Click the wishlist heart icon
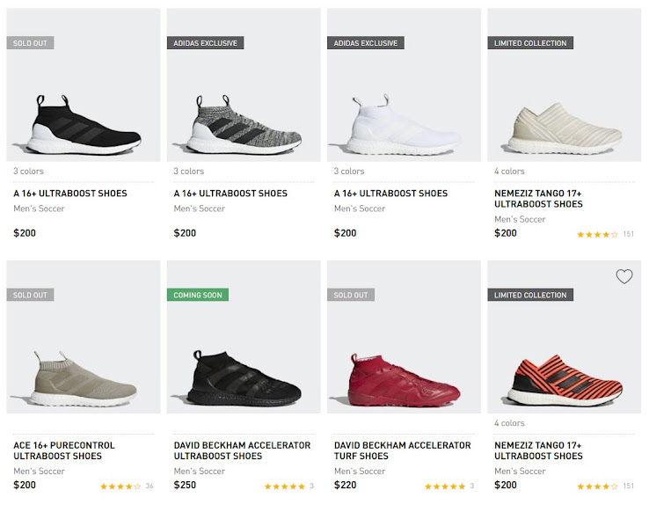 [x=623, y=276]
